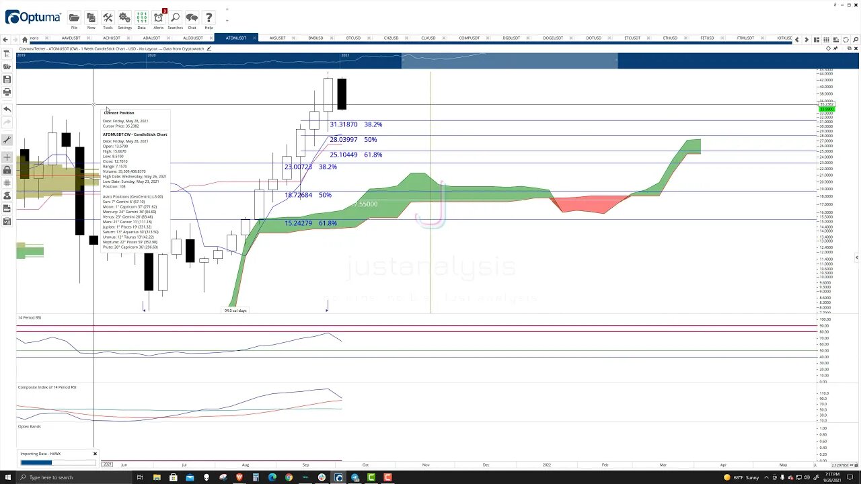Open the clipboard checklist sidebar icon
Viewport: 861px width, 484px height.
click(x=7, y=221)
